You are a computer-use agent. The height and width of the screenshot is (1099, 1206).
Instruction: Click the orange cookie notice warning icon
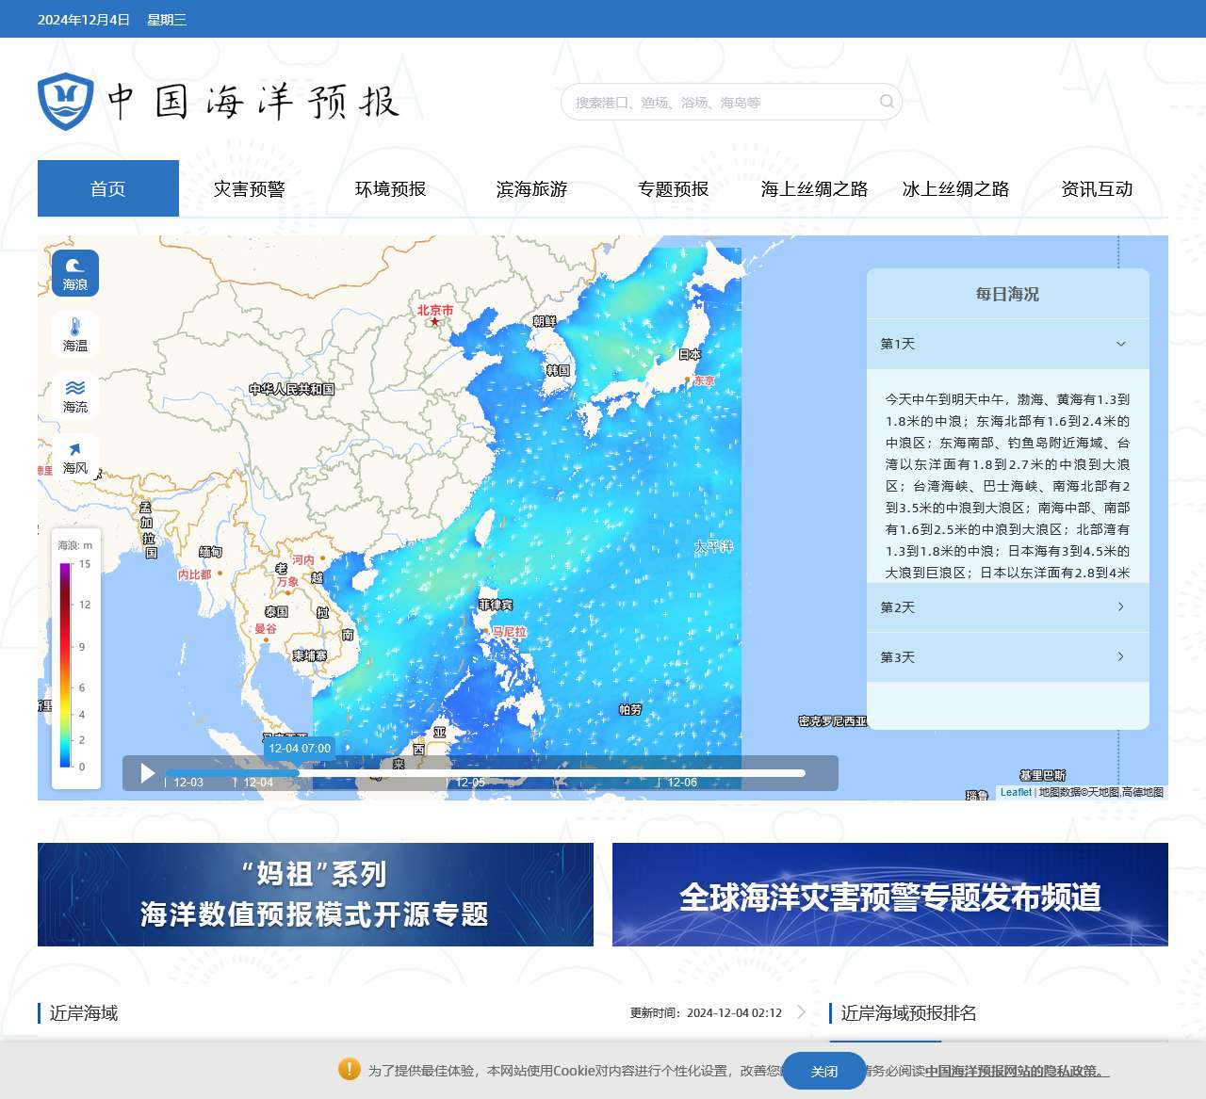[x=349, y=1069]
